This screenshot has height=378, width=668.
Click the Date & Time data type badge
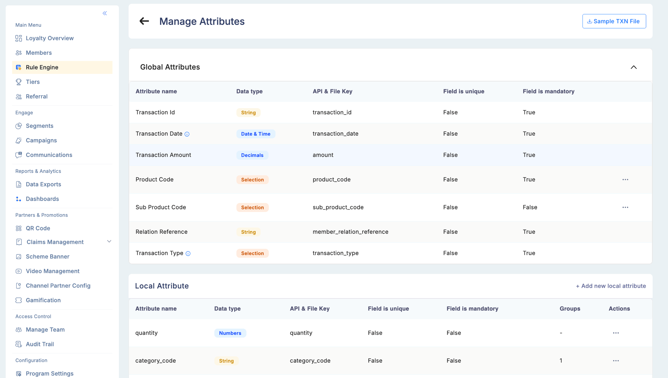(x=256, y=134)
